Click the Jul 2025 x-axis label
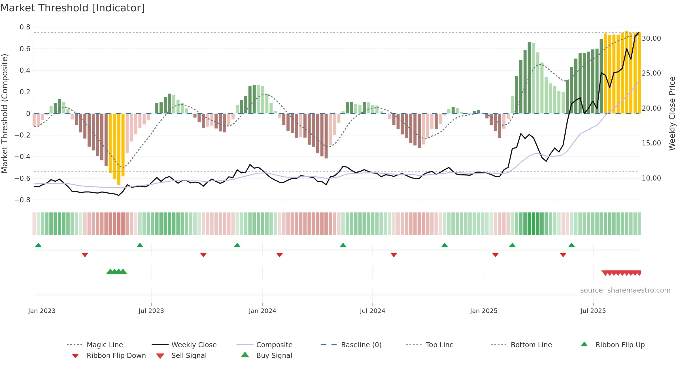Viewport: 680px width, 382px height. (x=593, y=311)
